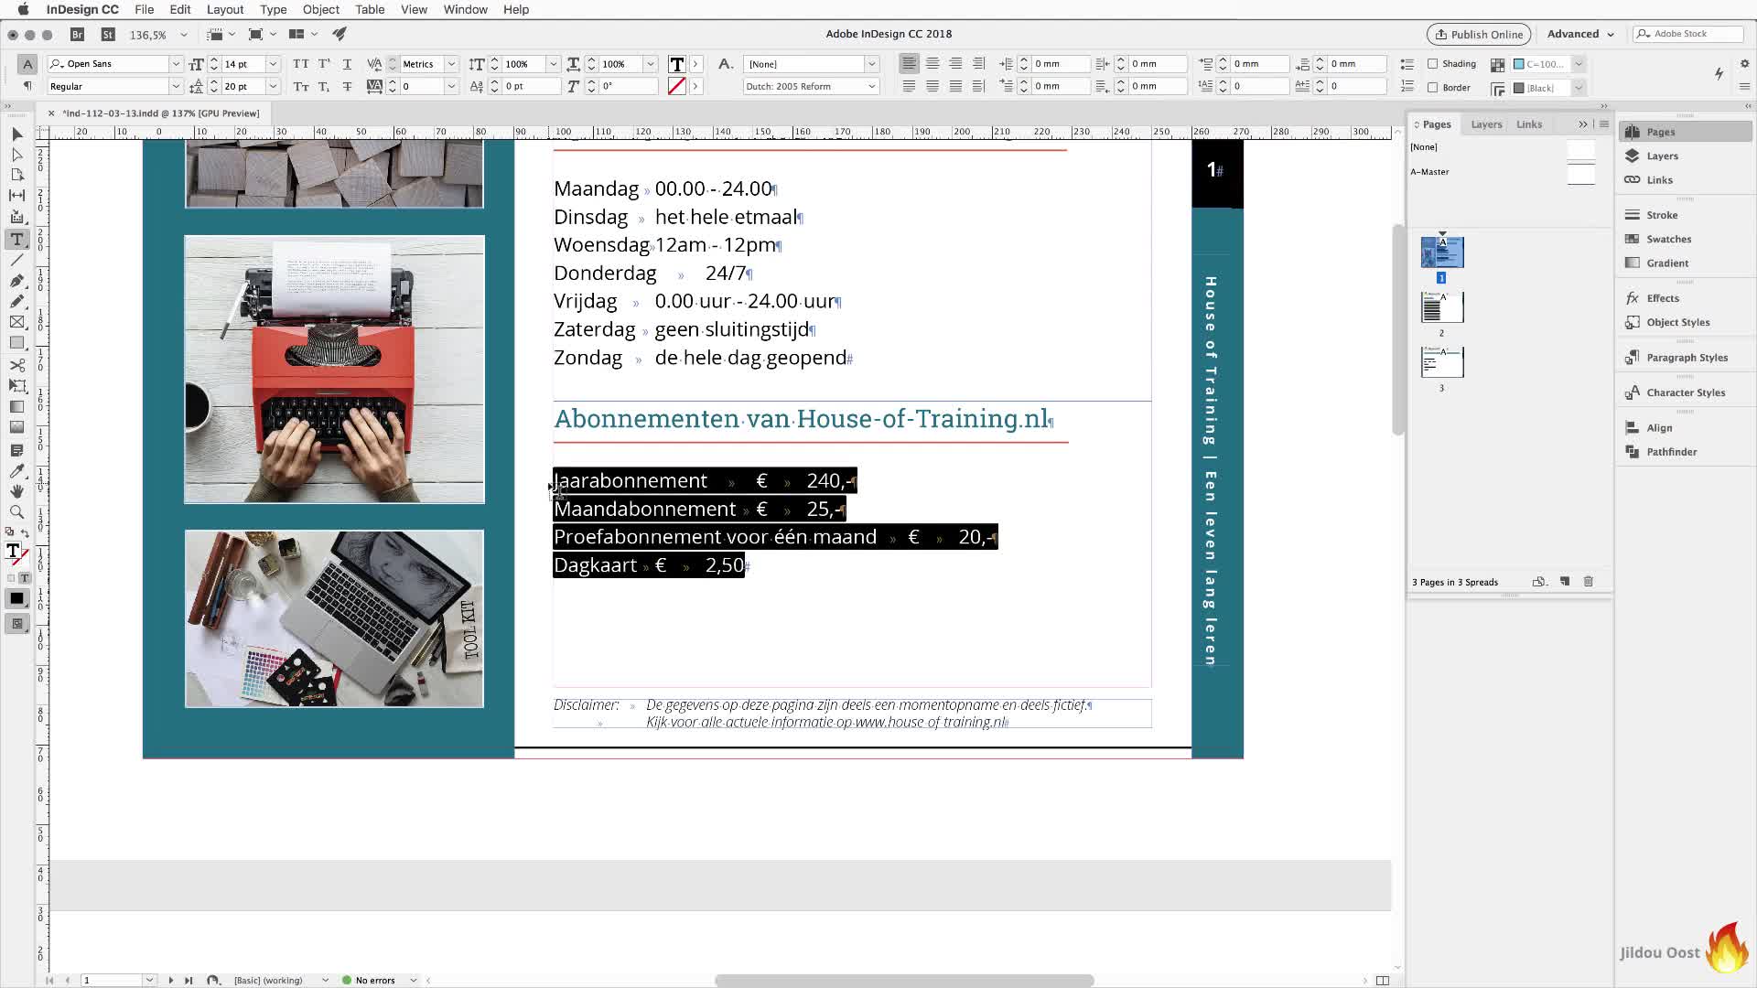
Task: Apply underline formatting to text
Action: point(347,64)
